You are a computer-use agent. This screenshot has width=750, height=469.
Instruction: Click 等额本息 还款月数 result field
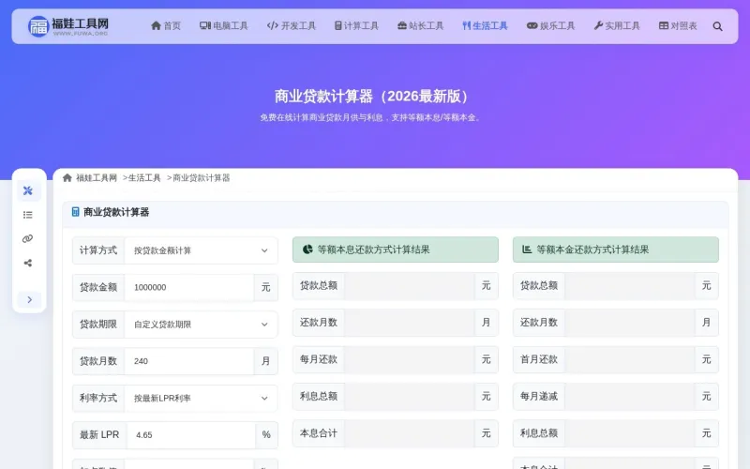[x=410, y=323]
